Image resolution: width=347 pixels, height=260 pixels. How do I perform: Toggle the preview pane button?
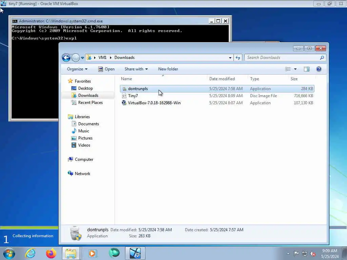tap(306, 69)
